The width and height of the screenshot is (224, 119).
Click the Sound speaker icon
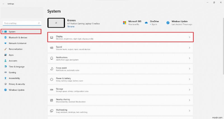click(52, 48)
